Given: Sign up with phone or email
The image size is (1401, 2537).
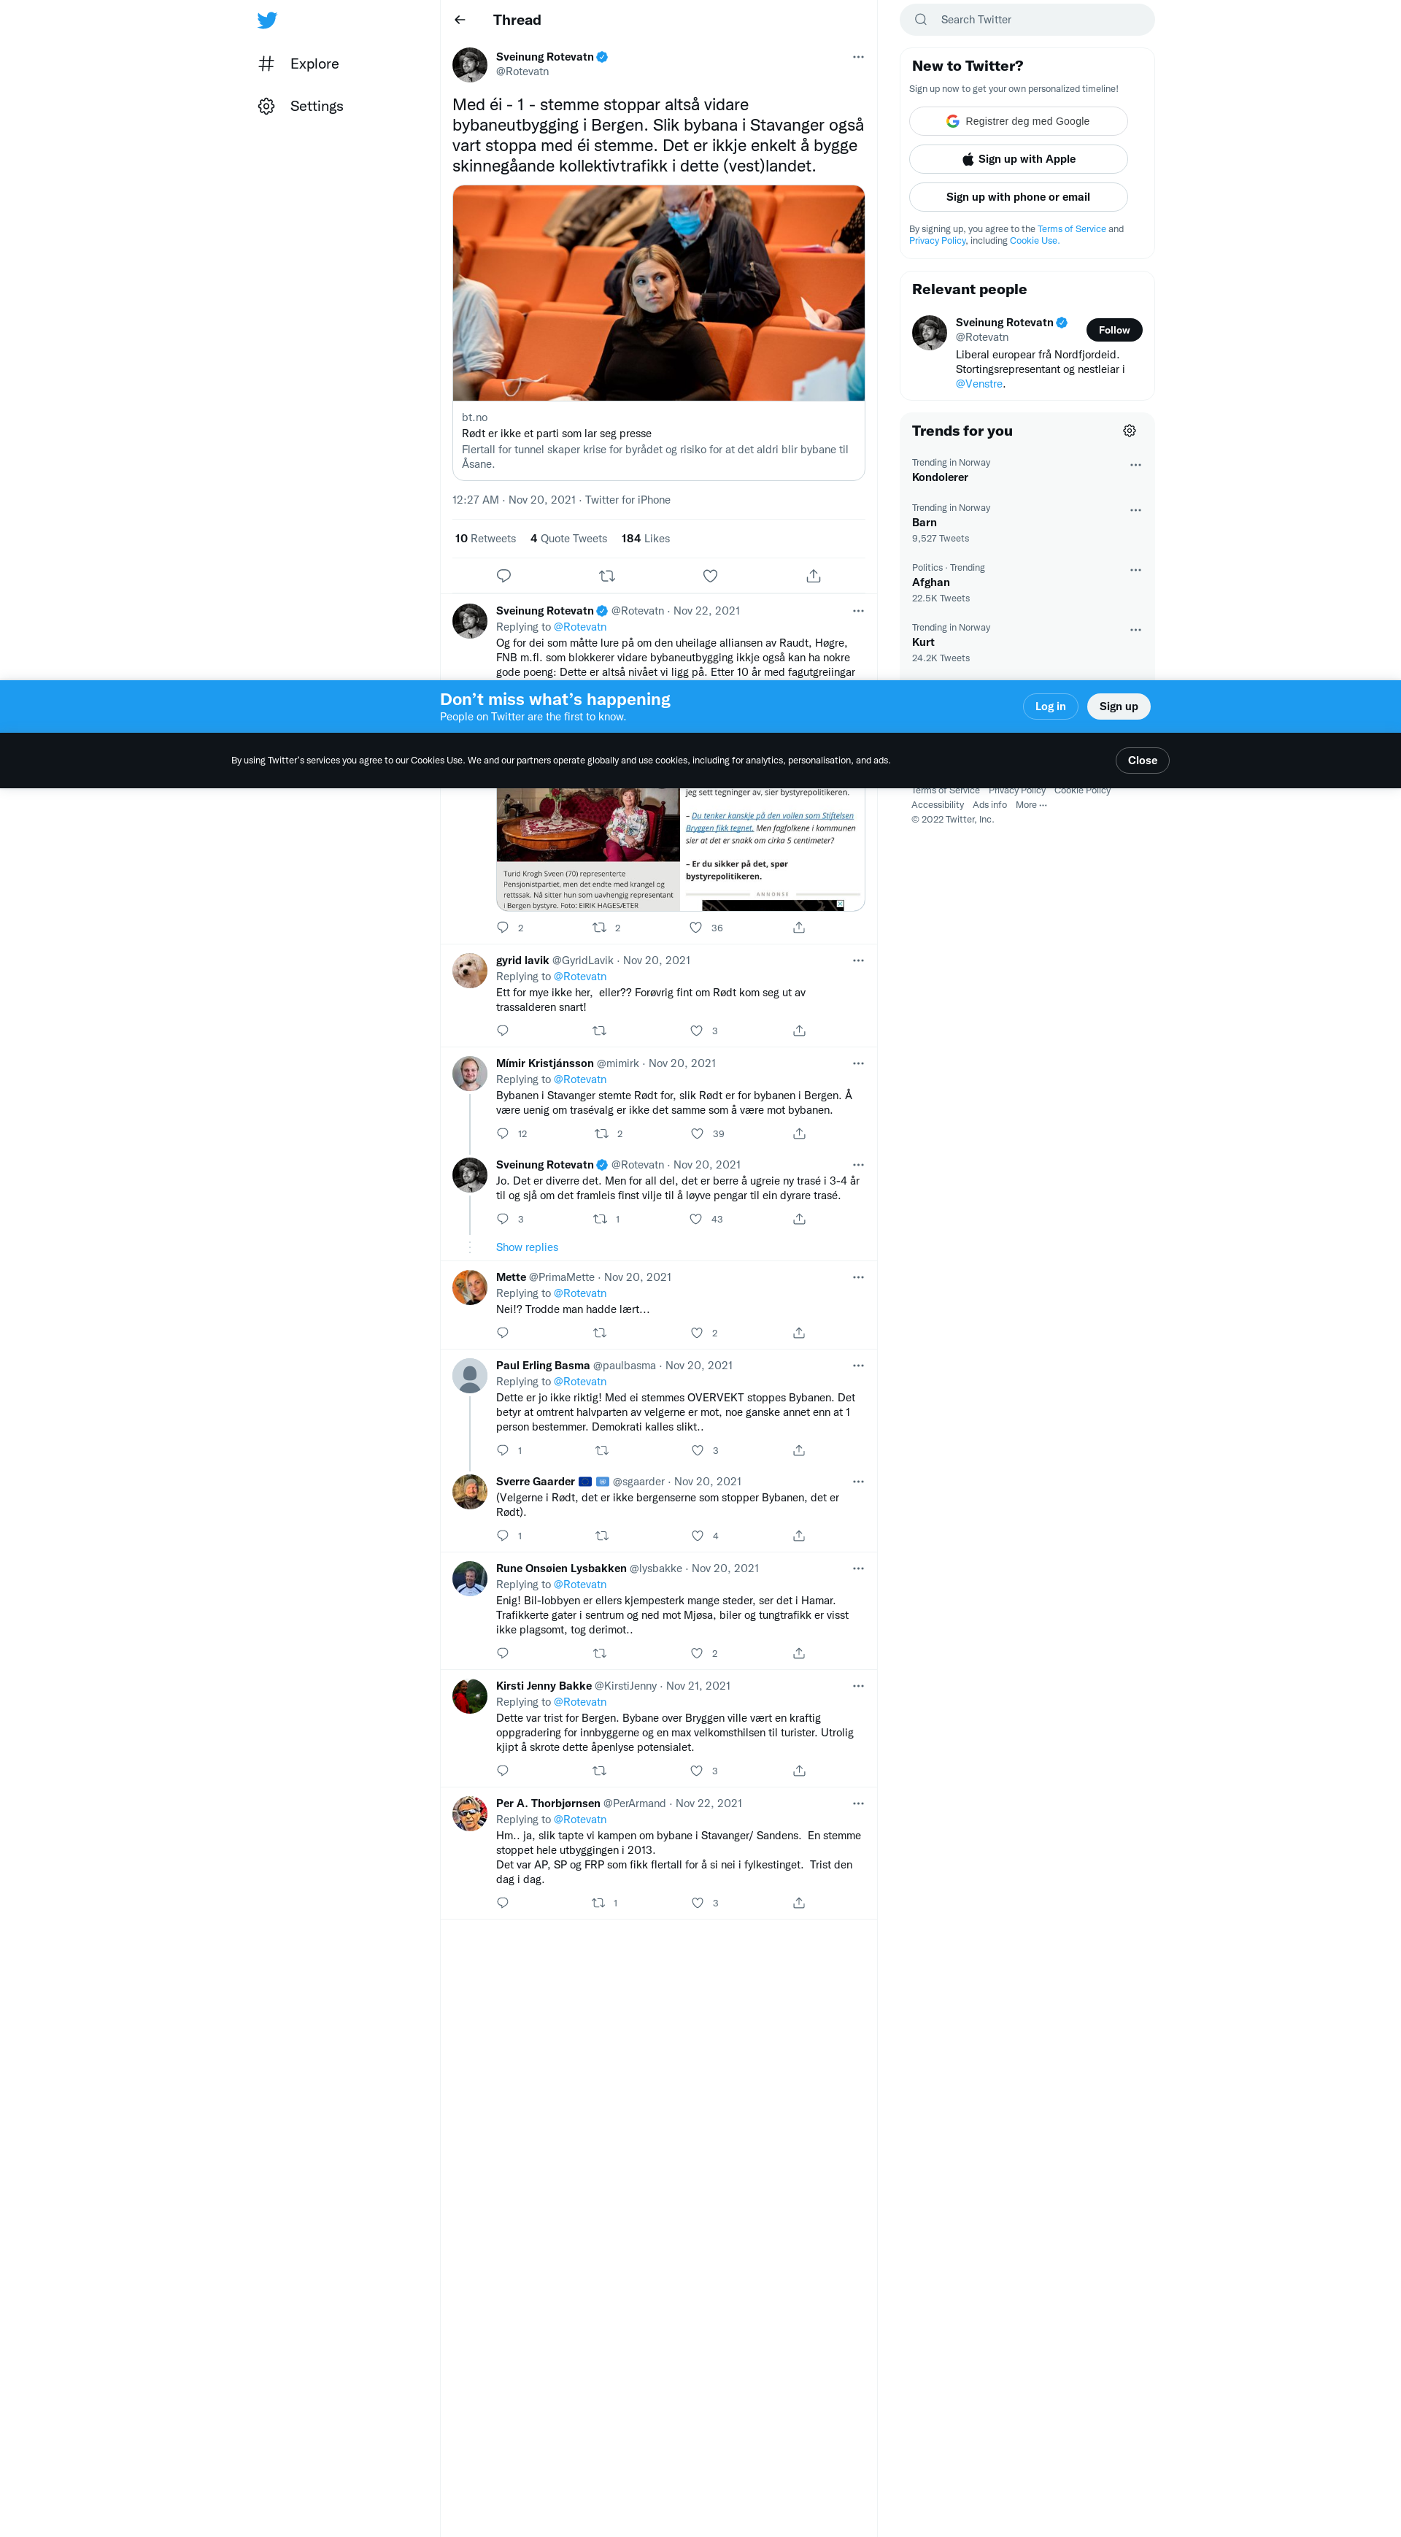Looking at the screenshot, I should pyautogui.click(x=1018, y=197).
